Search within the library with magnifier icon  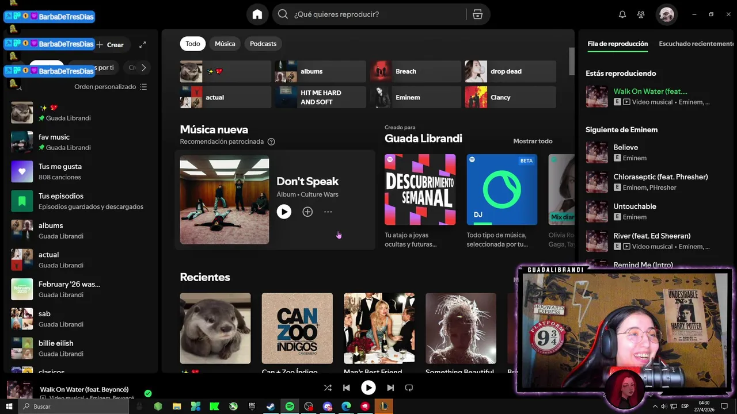[19, 87]
